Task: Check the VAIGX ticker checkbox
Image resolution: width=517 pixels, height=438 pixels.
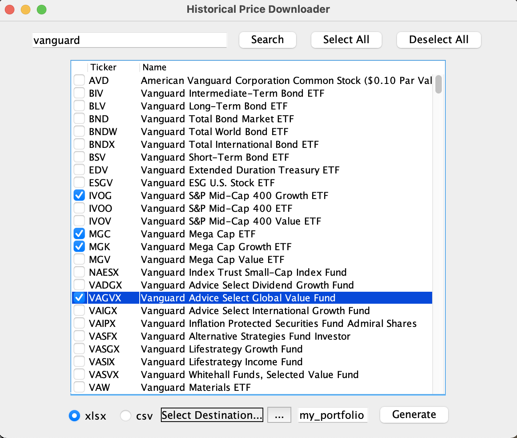Action: [x=79, y=311]
